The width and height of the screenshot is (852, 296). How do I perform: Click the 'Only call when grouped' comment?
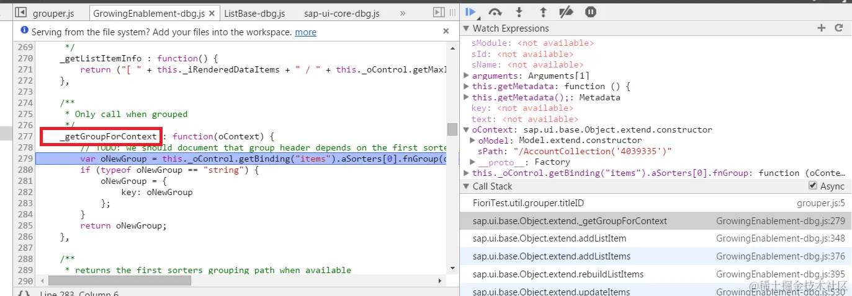pos(126,115)
